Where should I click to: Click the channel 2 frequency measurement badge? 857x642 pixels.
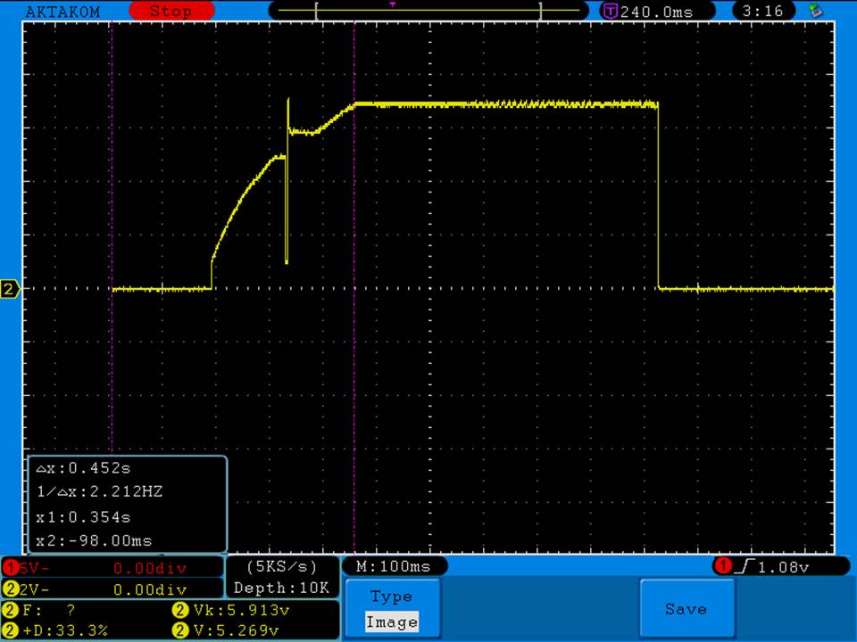click(x=11, y=611)
